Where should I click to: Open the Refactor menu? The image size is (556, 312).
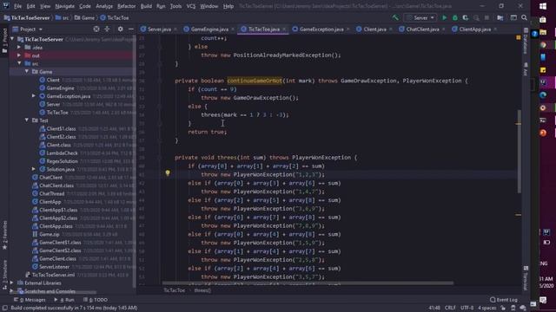pos(127,6)
